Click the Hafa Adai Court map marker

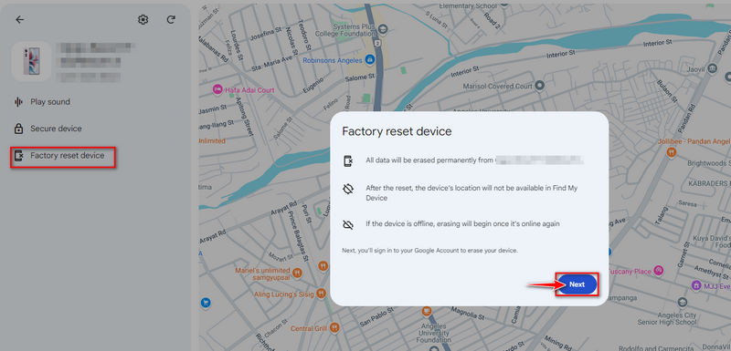tap(217, 89)
